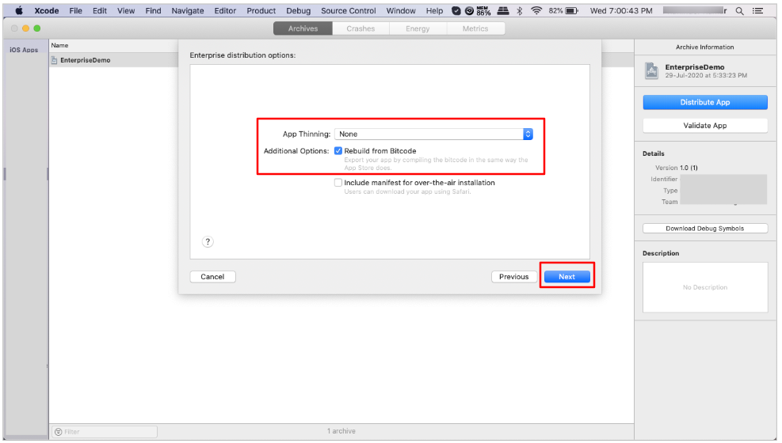The image size is (782, 443).
Task: Open the Edit menu
Action: pyautogui.click(x=100, y=10)
